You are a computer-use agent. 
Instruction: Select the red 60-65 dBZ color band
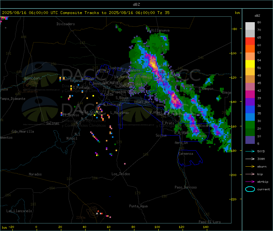pyautogui.click(x=250, y=41)
